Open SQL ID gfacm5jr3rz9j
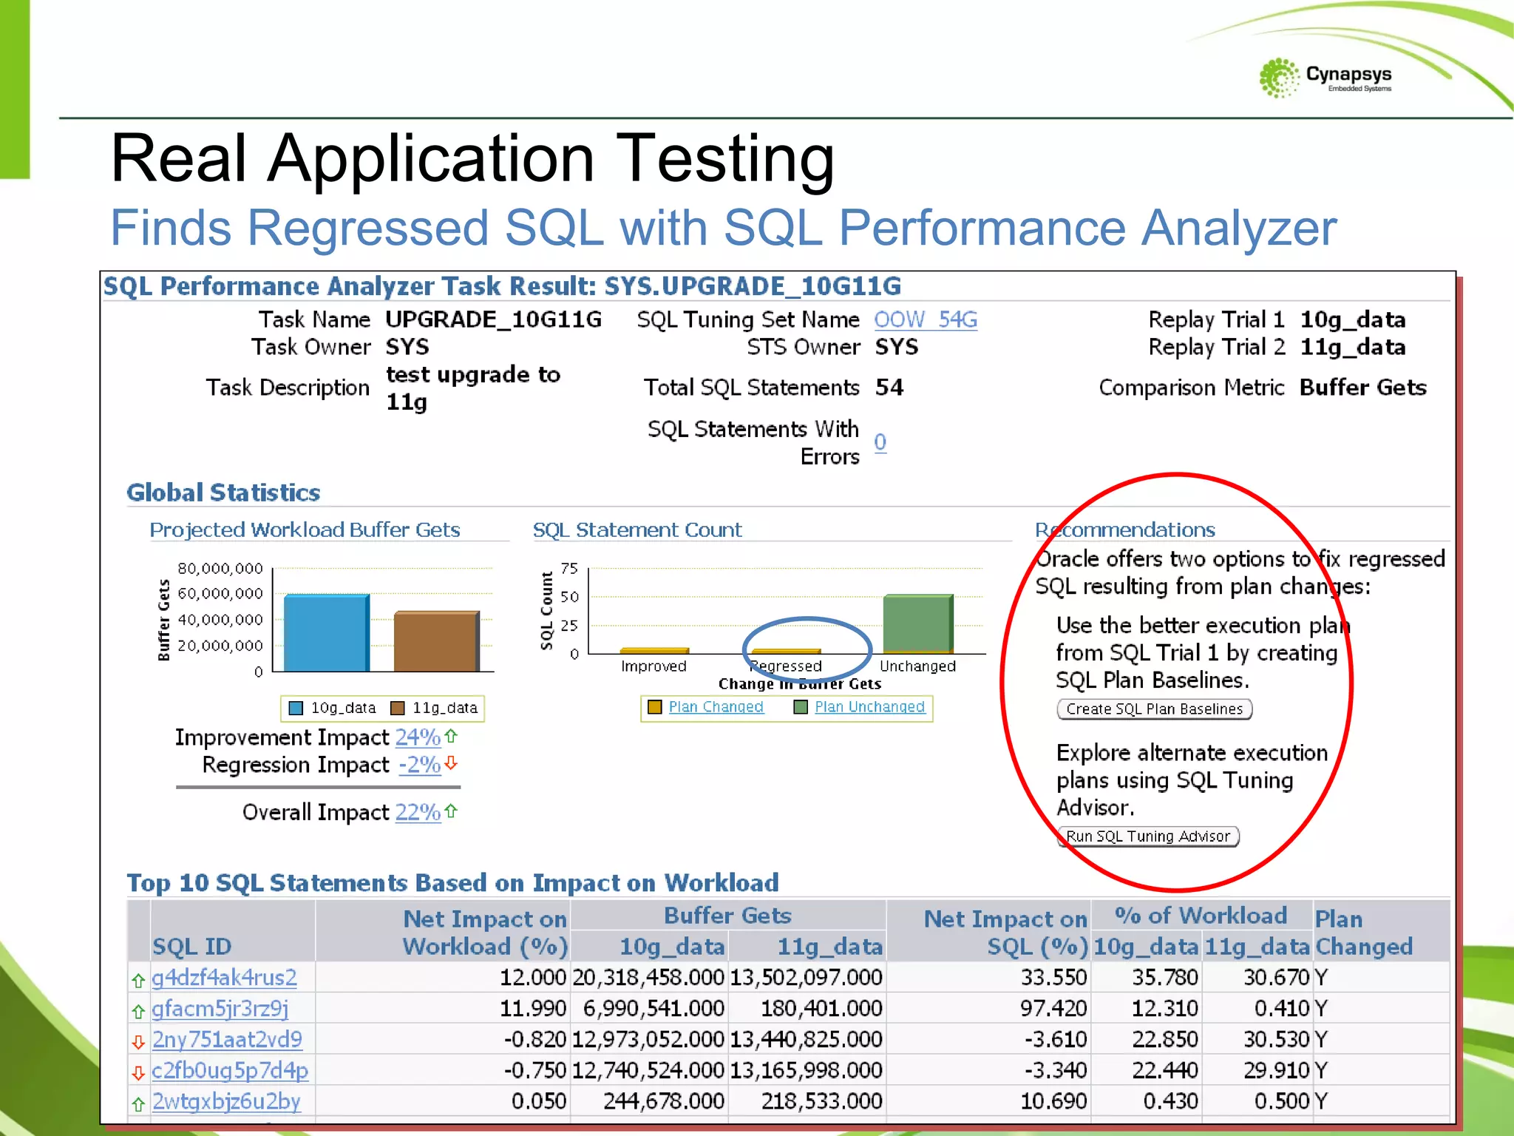Screen dimensions: 1514x1136 tap(220, 1009)
